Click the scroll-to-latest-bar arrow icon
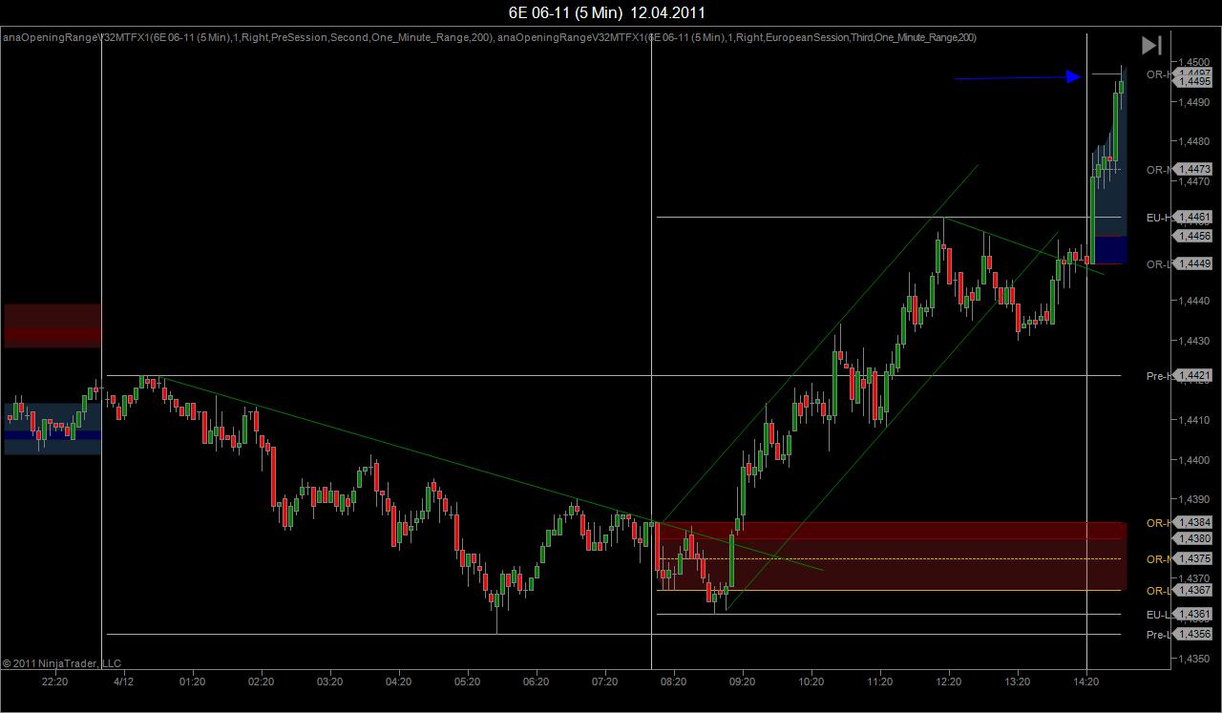The image size is (1222, 713). (x=1151, y=45)
